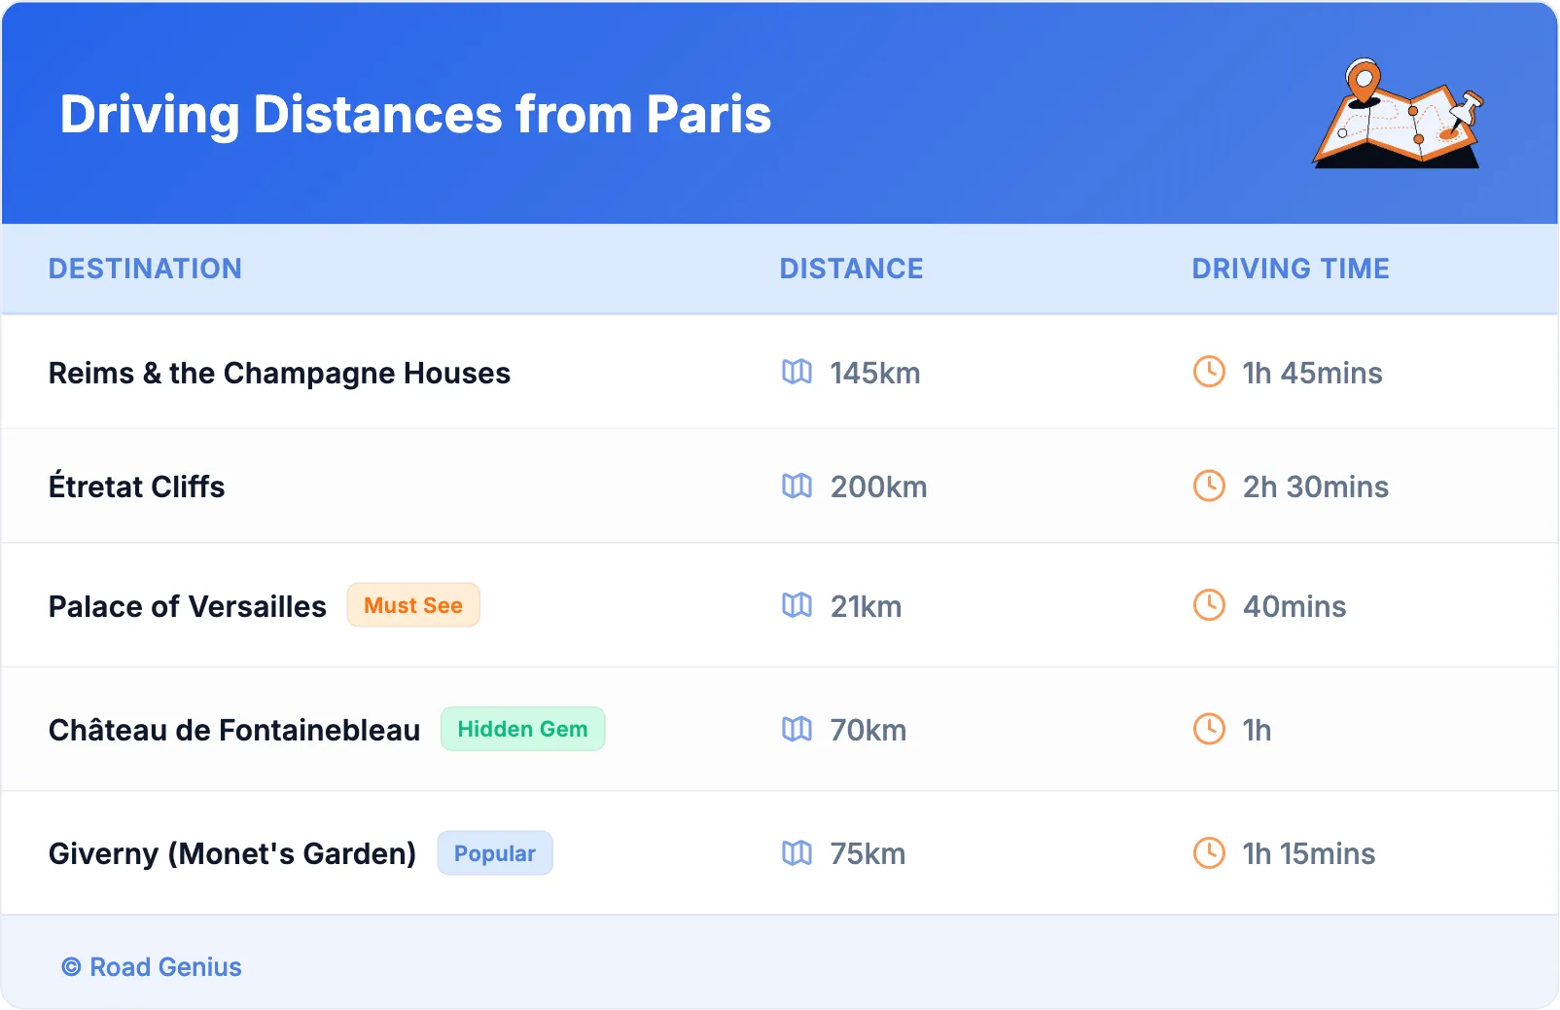Screen dimensions: 1560x1010
Task: Click the Driving Distances from Paris title
Action: tap(415, 114)
